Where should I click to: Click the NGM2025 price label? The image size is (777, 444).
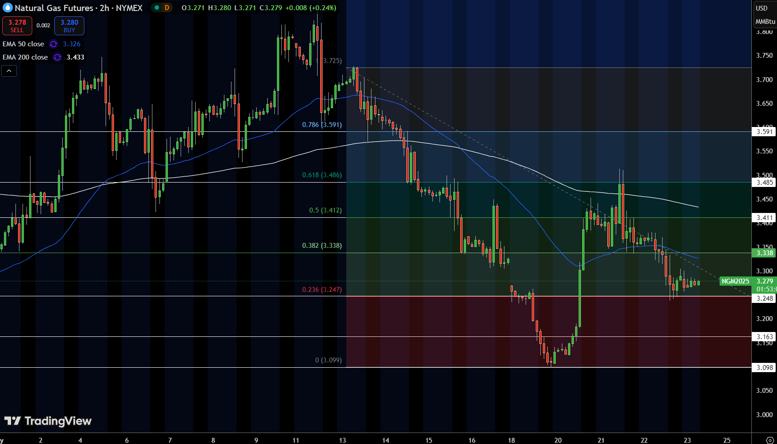pyautogui.click(x=735, y=281)
